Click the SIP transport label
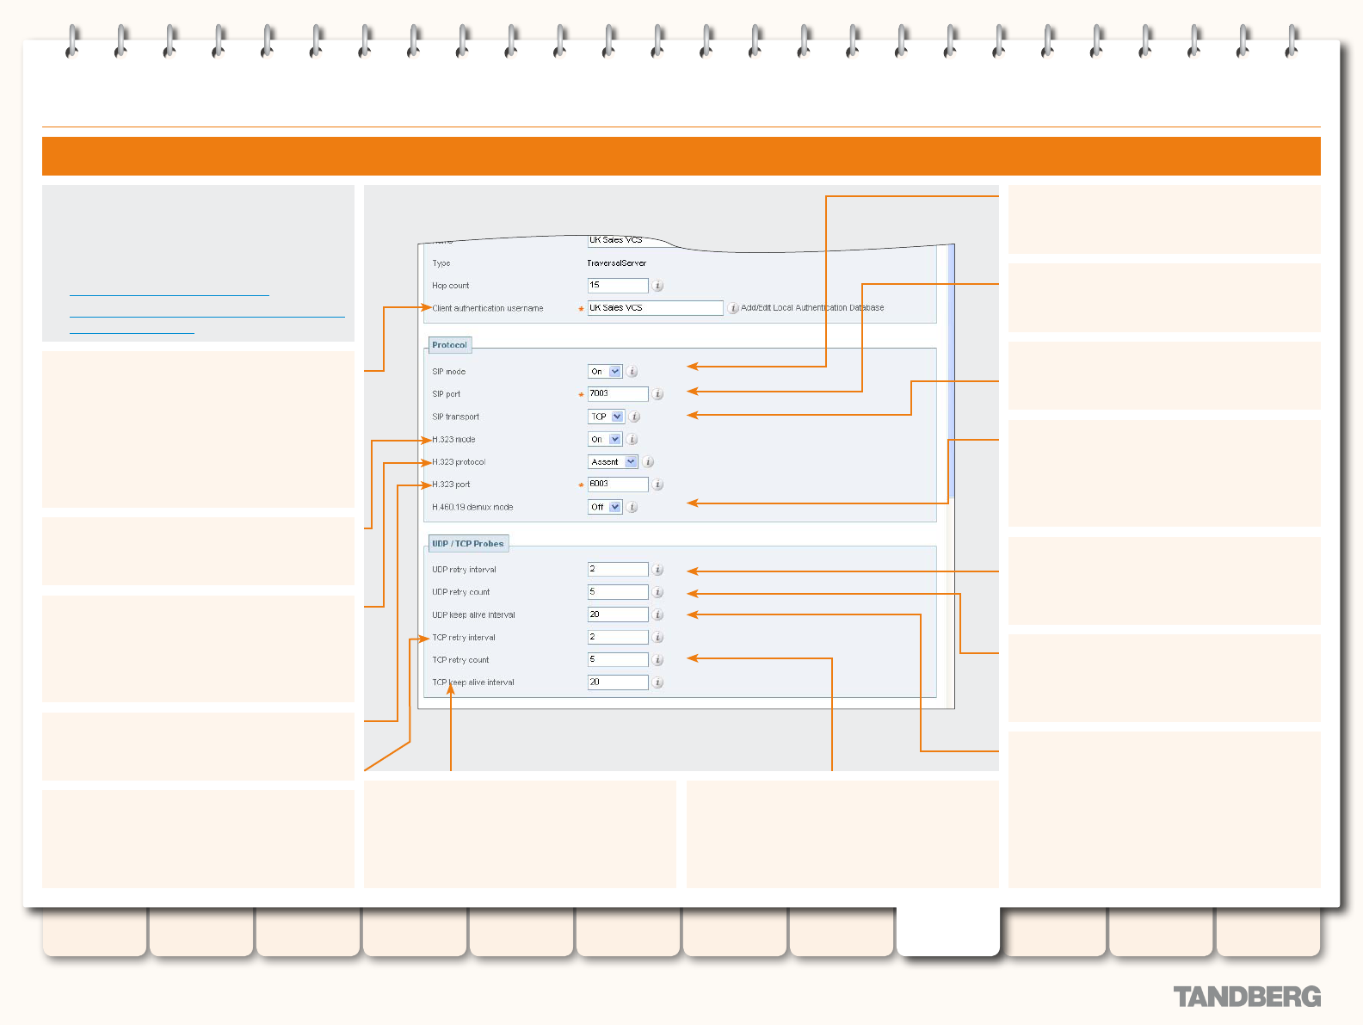 (x=456, y=417)
